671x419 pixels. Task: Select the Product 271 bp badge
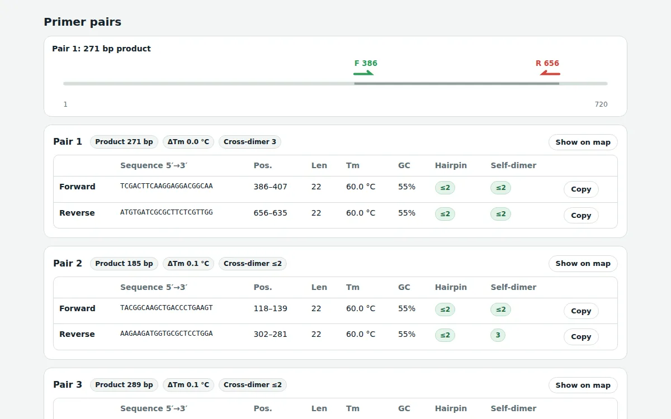pyautogui.click(x=124, y=142)
